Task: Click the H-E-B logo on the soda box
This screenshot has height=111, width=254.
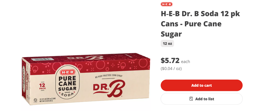Action: 67,72
